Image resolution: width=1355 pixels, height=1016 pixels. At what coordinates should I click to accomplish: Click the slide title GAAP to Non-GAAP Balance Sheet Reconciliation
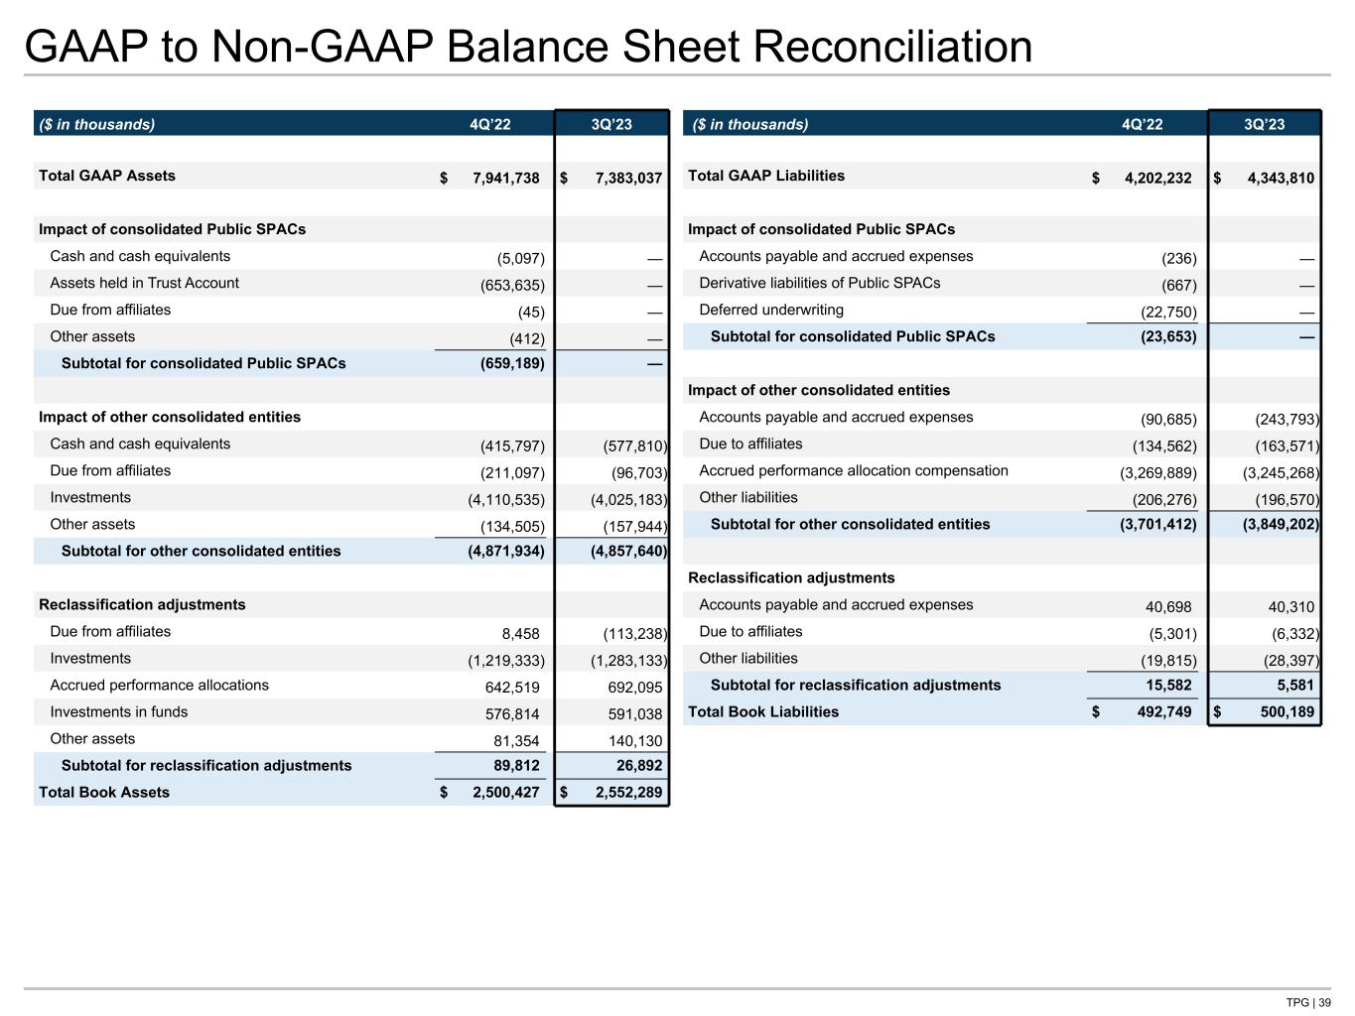pos(527,47)
